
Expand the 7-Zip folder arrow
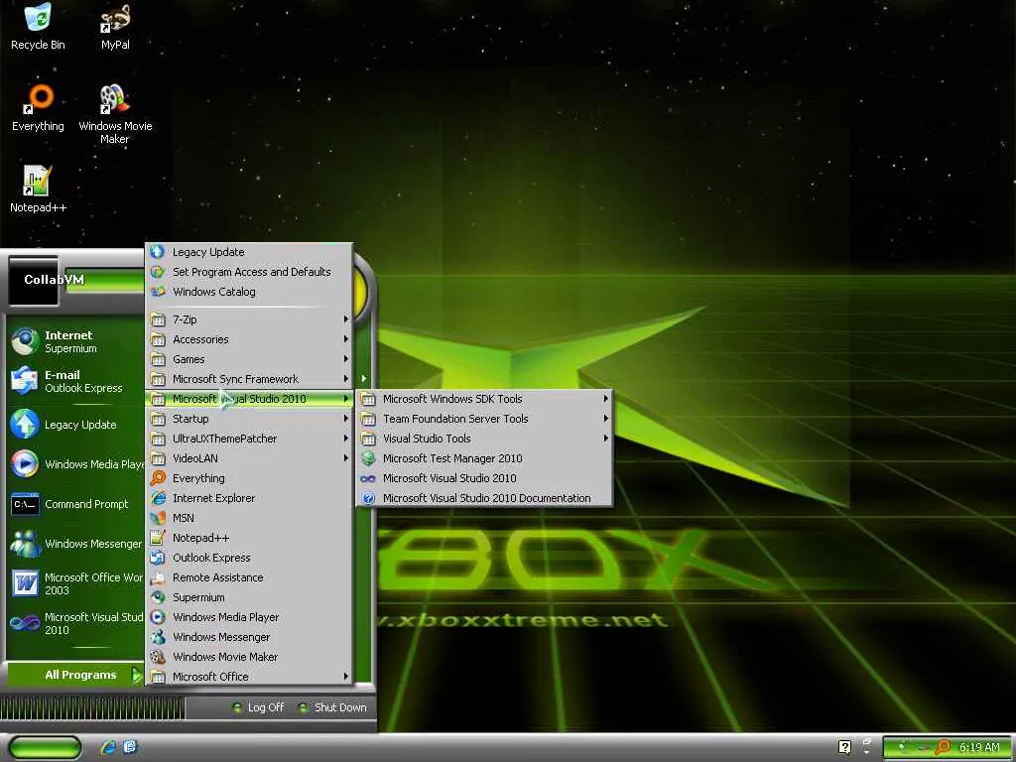point(346,319)
